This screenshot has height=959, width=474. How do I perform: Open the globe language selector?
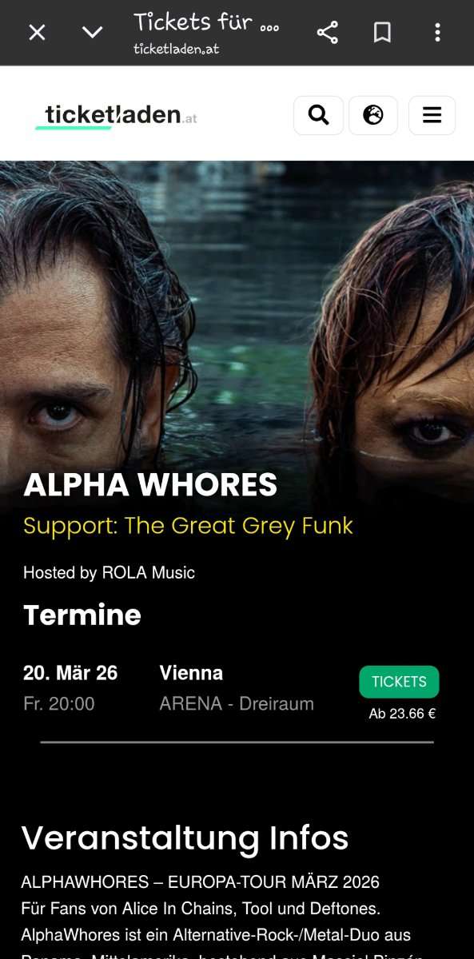click(373, 115)
